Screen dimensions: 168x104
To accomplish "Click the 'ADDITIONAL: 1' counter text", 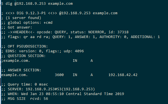I will pos(145,37).
